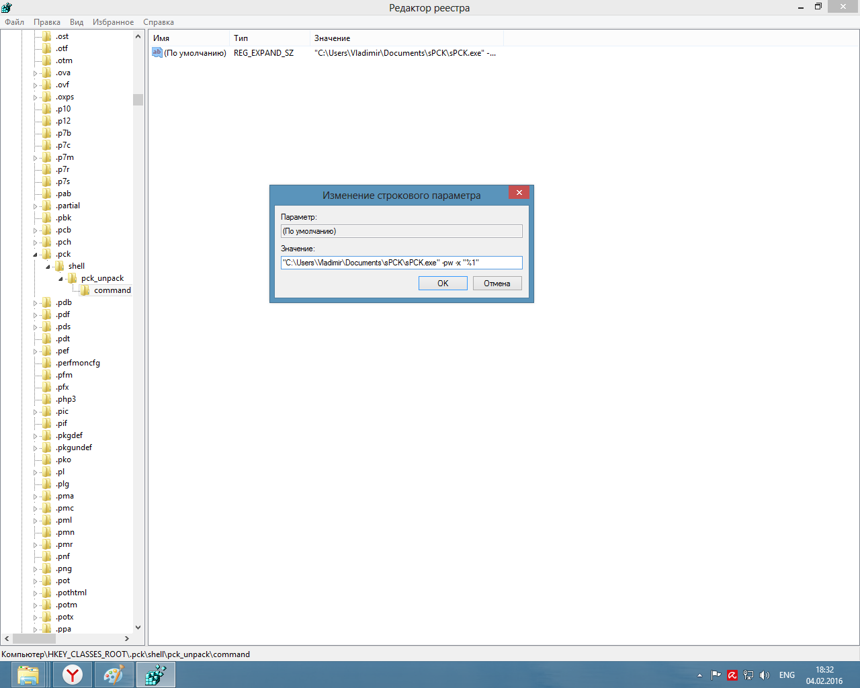Click the tree vertical scrollbar thumb
Screen dimensions: 860x688
click(138, 99)
